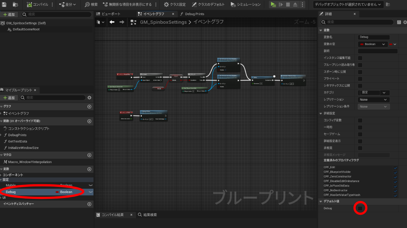This screenshot has width=407, height=228.
Task: Open the 差分 diff dropdown
Action: point(67,4)
